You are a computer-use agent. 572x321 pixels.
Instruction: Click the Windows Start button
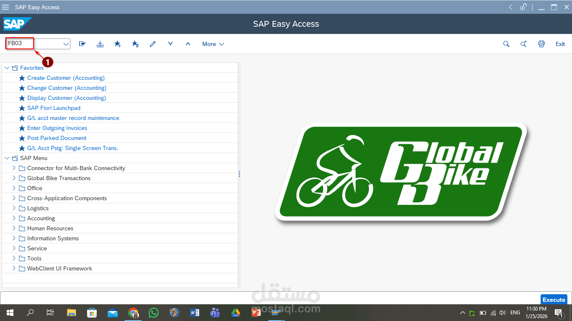click(x=10, y=313)
